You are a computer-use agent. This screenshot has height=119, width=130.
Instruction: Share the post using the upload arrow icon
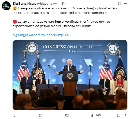tap(126, 115)
